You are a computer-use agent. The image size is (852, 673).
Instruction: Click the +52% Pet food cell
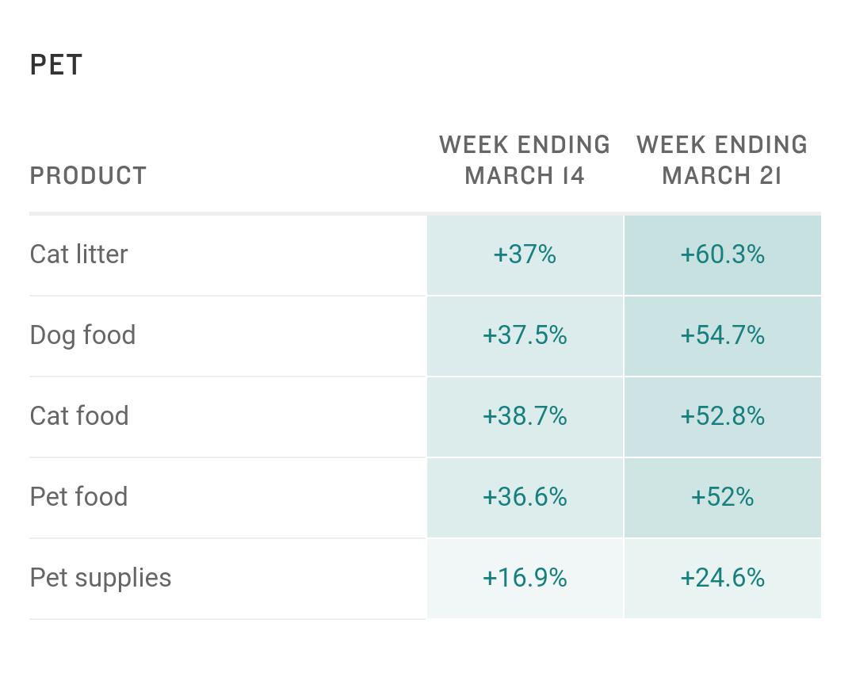(722, 497)
